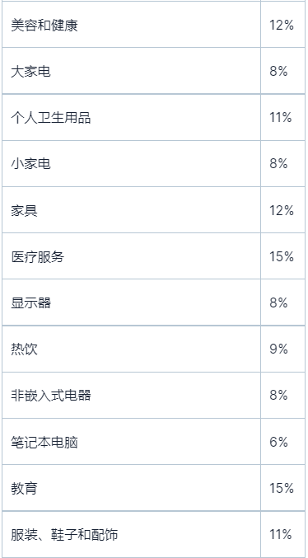Select the 美容和健康 category cell

[x=131, y=25]
